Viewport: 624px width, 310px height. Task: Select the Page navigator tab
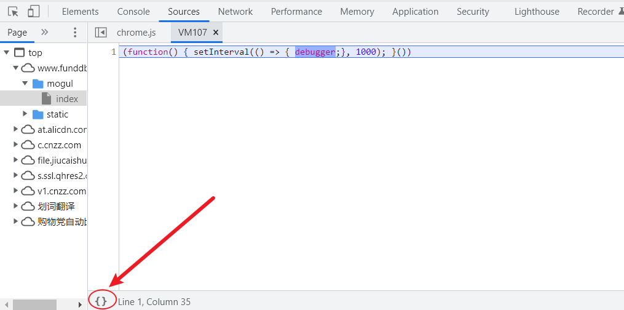[x=17, y=32]
